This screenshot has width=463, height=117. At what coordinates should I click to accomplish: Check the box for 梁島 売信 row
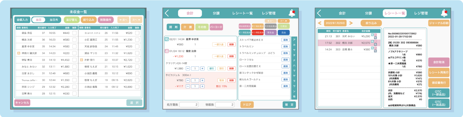click(x=74, y=33)
